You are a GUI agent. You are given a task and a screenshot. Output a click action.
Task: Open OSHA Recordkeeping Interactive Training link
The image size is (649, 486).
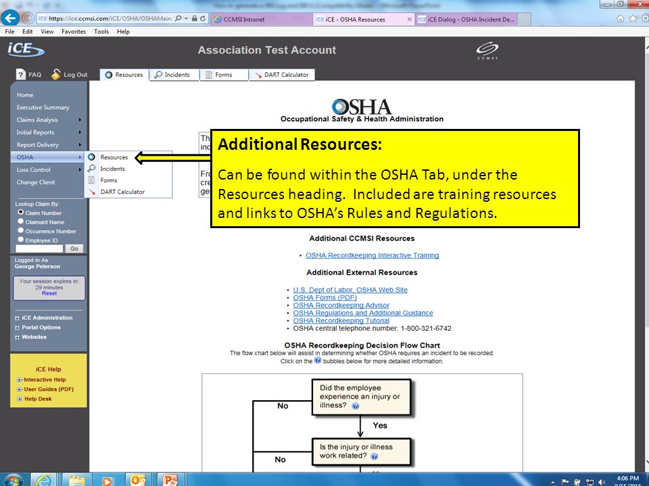372,255
